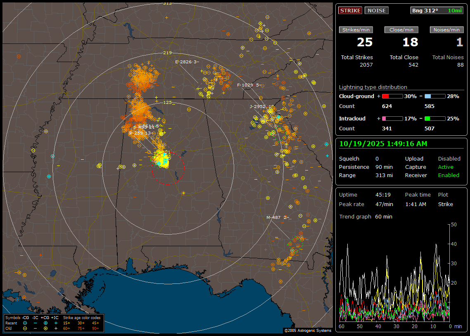Toggle the Receiver Enabled status
The image size is (470, 336).
tap(449, 175)
